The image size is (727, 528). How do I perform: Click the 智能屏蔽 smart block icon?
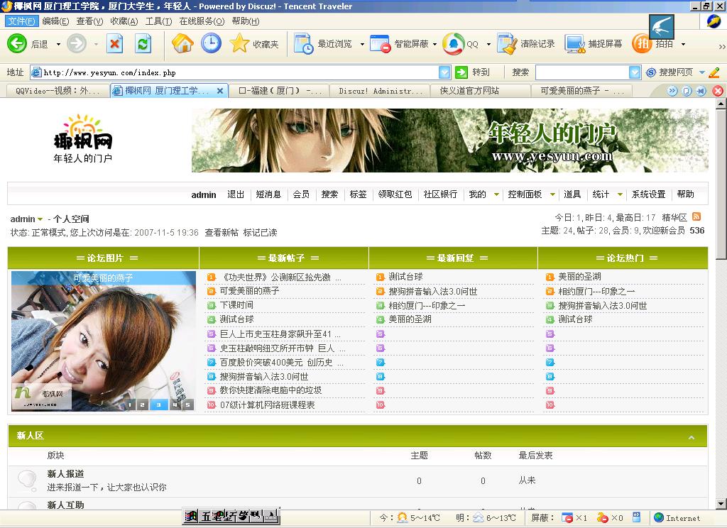(x=381, y=44)
